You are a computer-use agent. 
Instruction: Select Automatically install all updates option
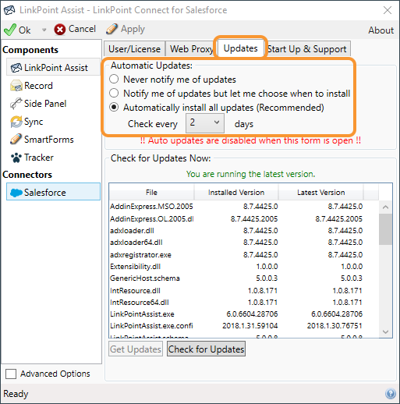pyautogui.click(x=114, y=107)
